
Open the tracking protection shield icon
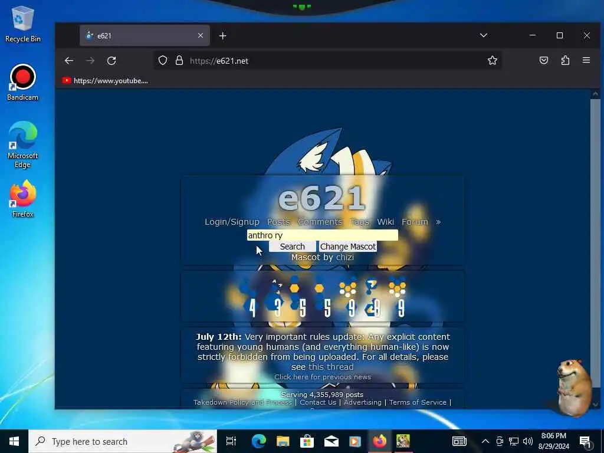[x=163, y=61]
